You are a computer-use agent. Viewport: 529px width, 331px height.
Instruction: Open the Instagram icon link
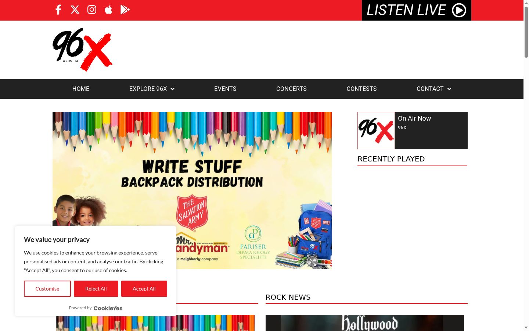pos(92,10)
